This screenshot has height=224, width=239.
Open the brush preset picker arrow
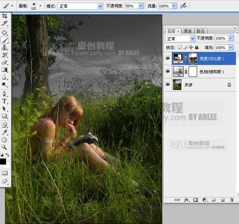pos(40,6)
